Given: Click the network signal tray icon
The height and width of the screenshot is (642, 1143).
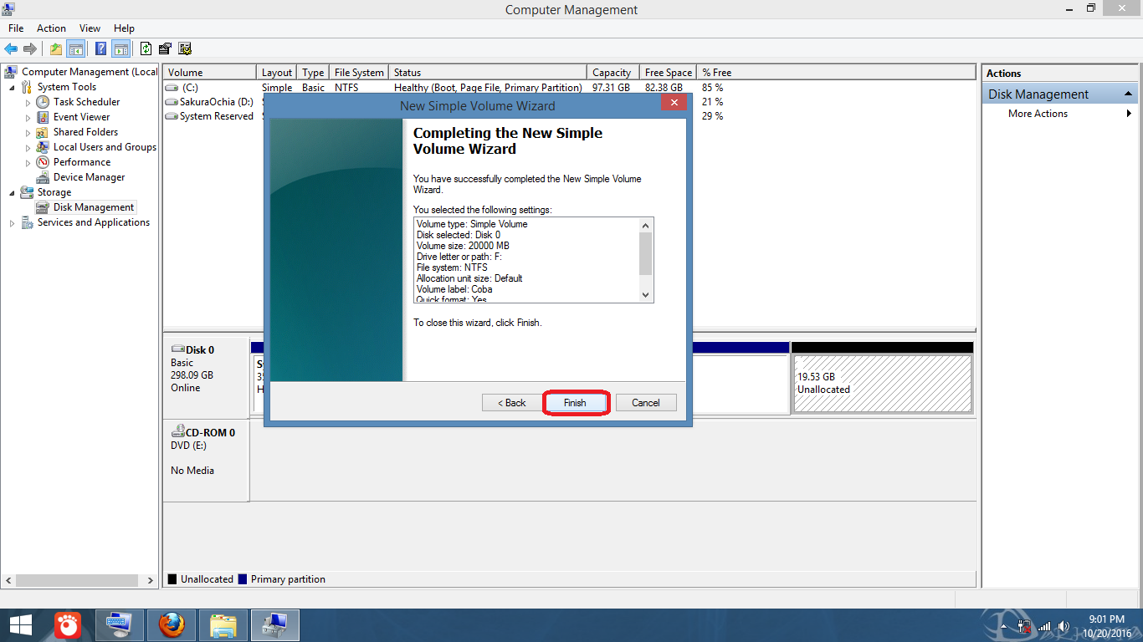Looking at the screenshot, I should (1044, 626).
